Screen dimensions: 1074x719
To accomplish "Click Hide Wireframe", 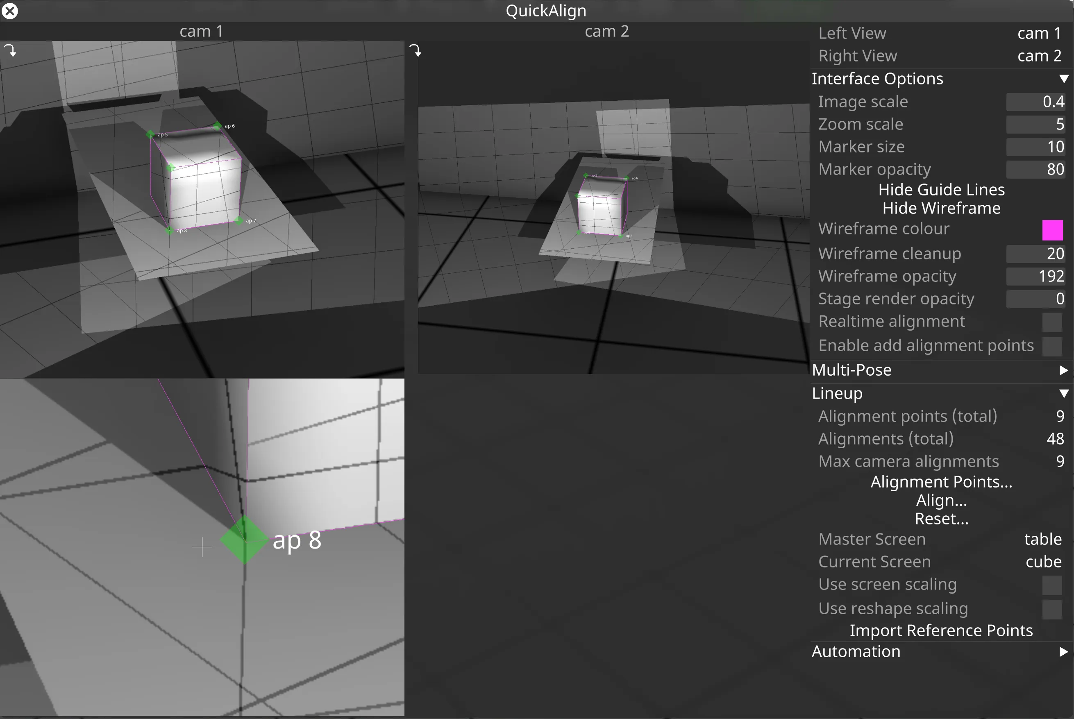I will click(x=941, y=209).
